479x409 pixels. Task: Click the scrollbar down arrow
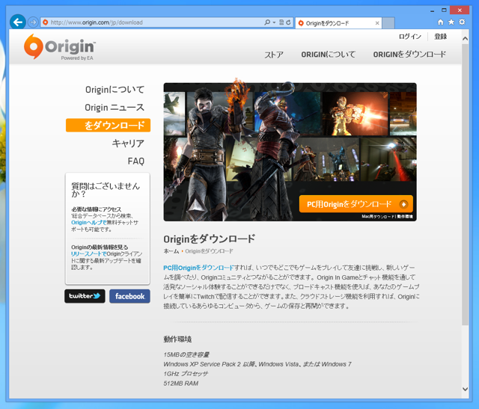(x=465, y=389)
